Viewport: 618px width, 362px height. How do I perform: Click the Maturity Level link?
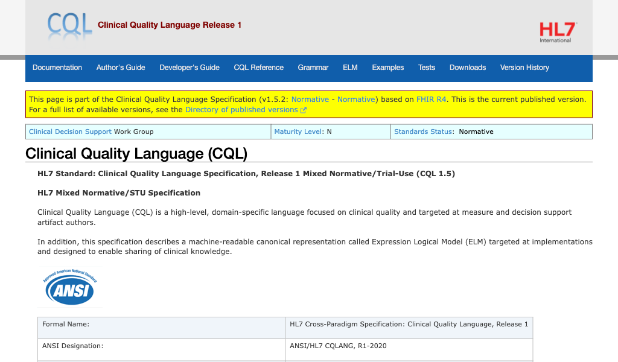(298, 132)
